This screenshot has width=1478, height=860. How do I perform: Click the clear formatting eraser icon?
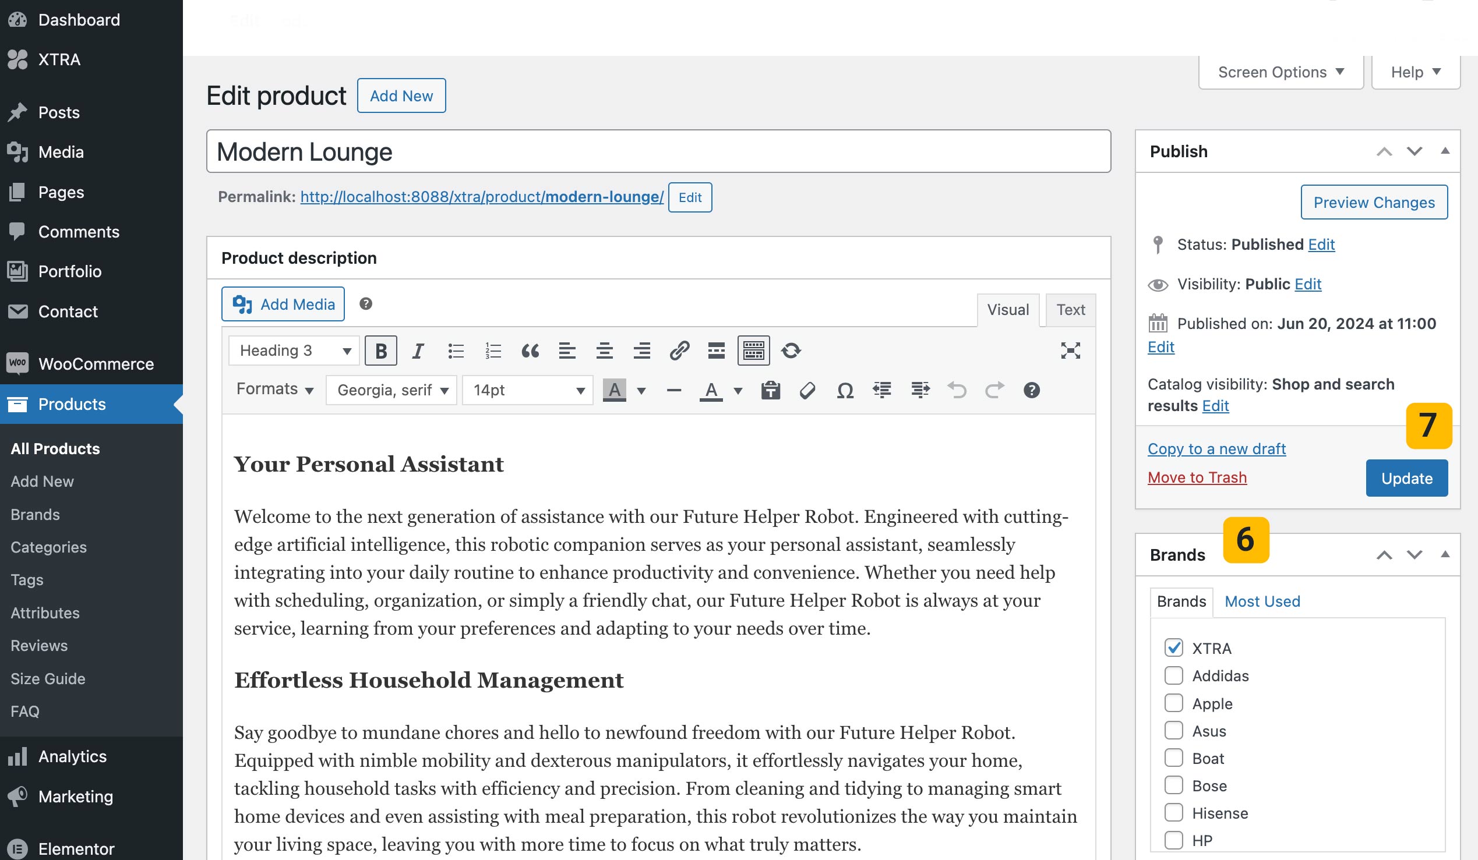[x=807, y=390]
